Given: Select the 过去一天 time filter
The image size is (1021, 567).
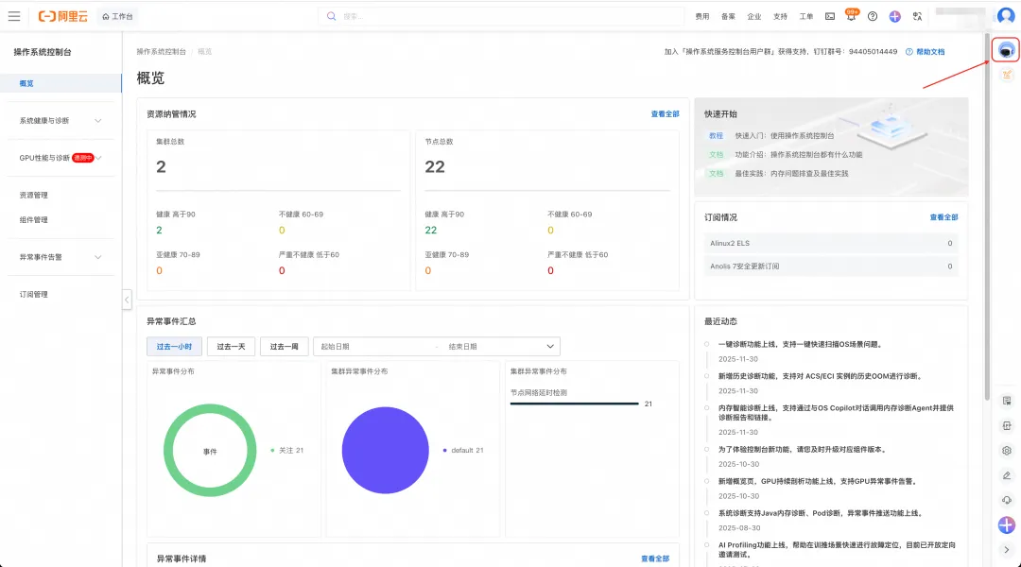Looking at the screenshot, I should point(231,346).
